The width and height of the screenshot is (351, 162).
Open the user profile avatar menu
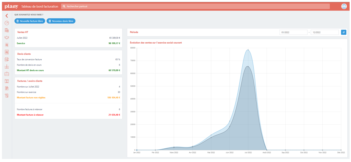[x=344, y=6]
